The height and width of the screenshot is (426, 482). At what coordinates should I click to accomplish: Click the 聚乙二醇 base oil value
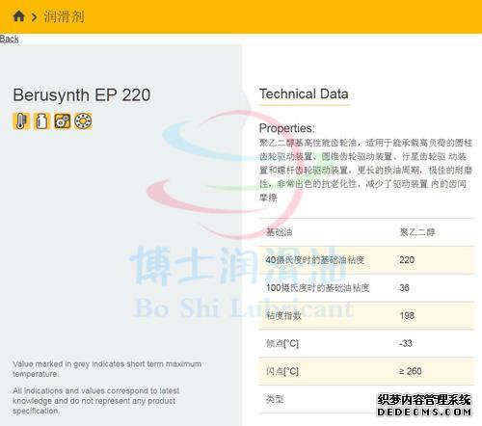pyautogui.click(x=417, y=232)
